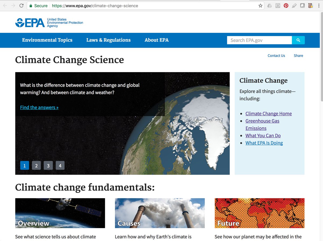Click the browser back arrow
323x241 pixels.
point(5,6)
